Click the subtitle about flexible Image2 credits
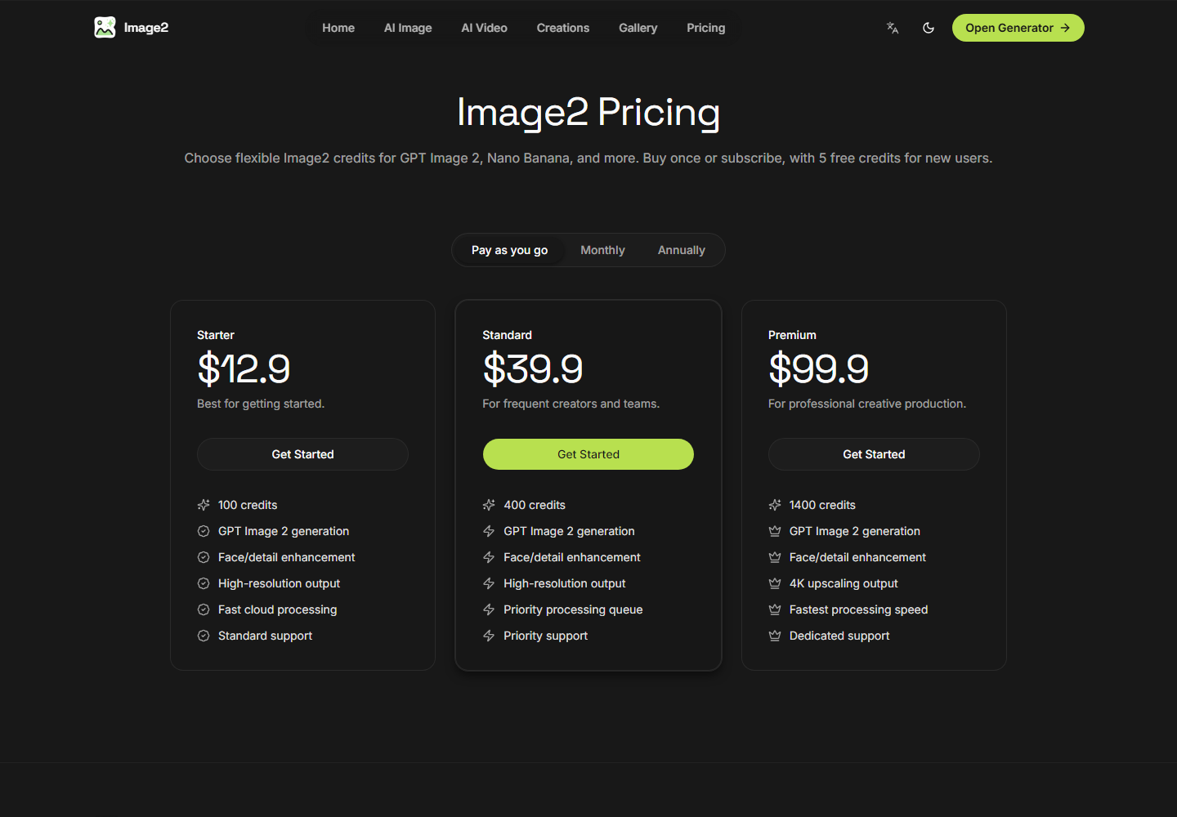Viewport: 1177px width, 817px height. [588, 158]
